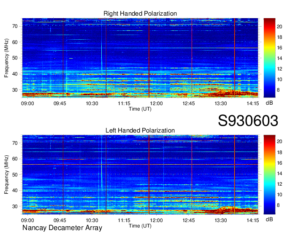
Task: Click the "S930603" date identifier
Action: (248, 121)
